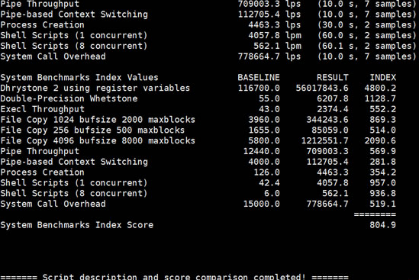Select Execl result value 2374.4

[333, 109]
